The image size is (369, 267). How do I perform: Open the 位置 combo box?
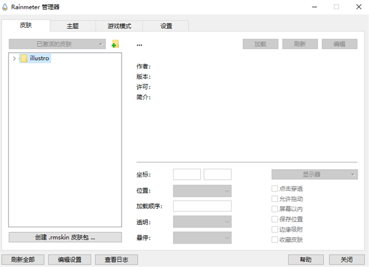click(202, 191)
